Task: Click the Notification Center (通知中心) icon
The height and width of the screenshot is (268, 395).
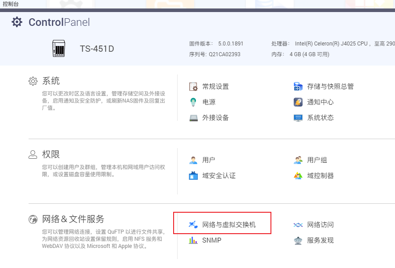Action: click(x=298, y=102)
